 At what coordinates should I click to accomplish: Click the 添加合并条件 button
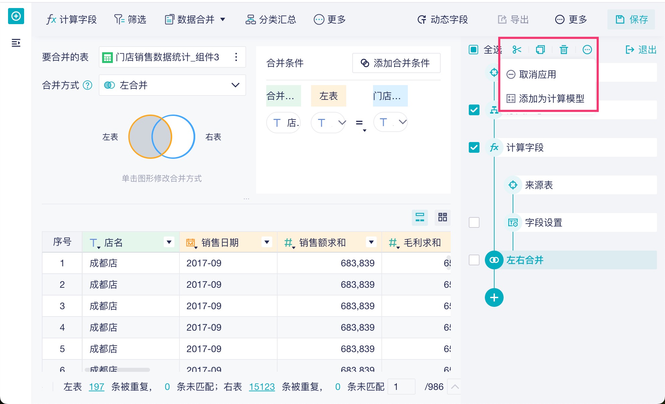click(396, 63)
